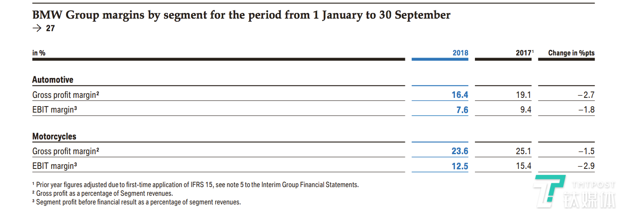Select the 2017 column header
Screen dimensions: 628x220
pyautogui.click(x=524, y=53)
